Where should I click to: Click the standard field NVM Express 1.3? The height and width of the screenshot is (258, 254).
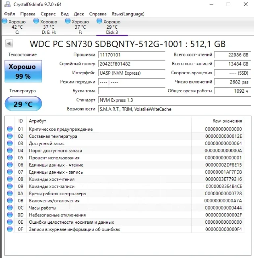(174, 100)
